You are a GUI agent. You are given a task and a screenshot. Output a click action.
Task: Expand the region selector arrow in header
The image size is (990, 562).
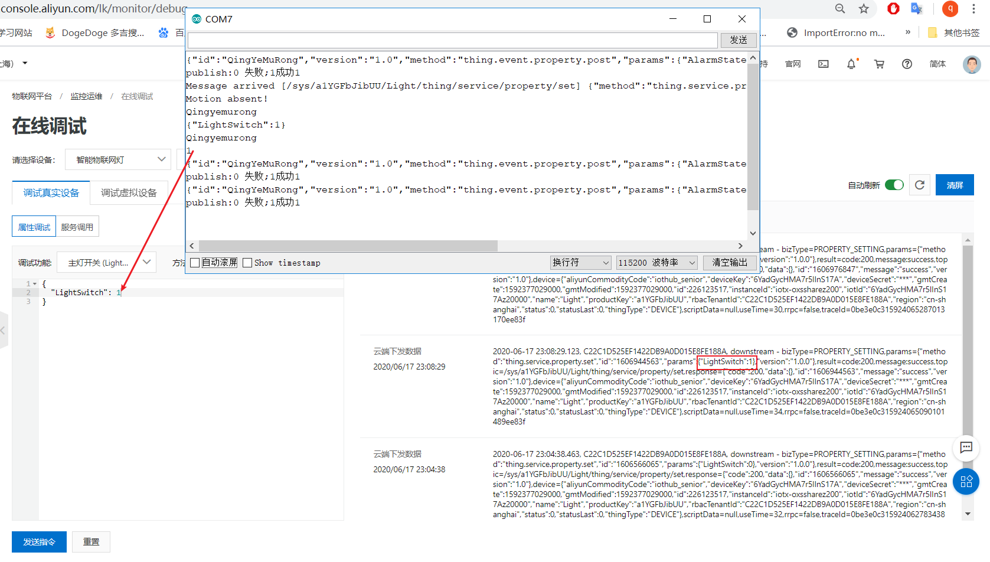25,63
